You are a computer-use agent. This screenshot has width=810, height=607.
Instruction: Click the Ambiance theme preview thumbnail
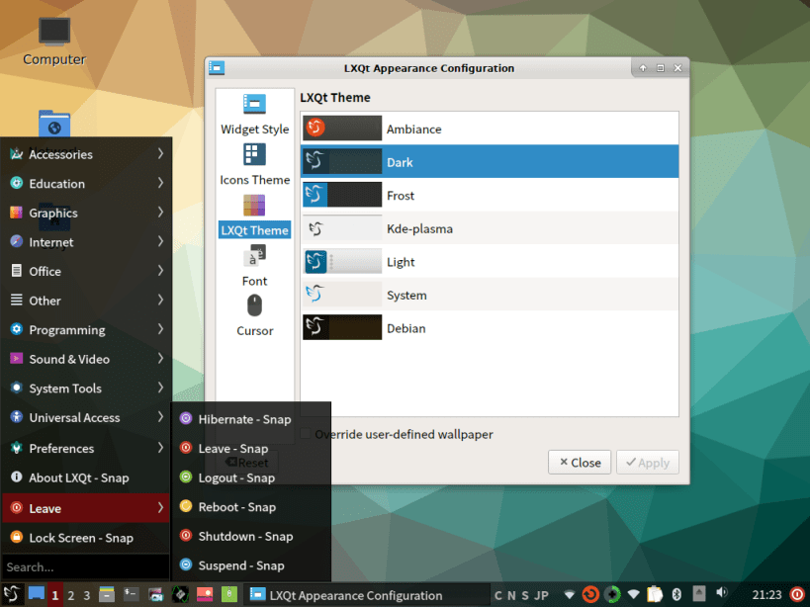(342, 128)
